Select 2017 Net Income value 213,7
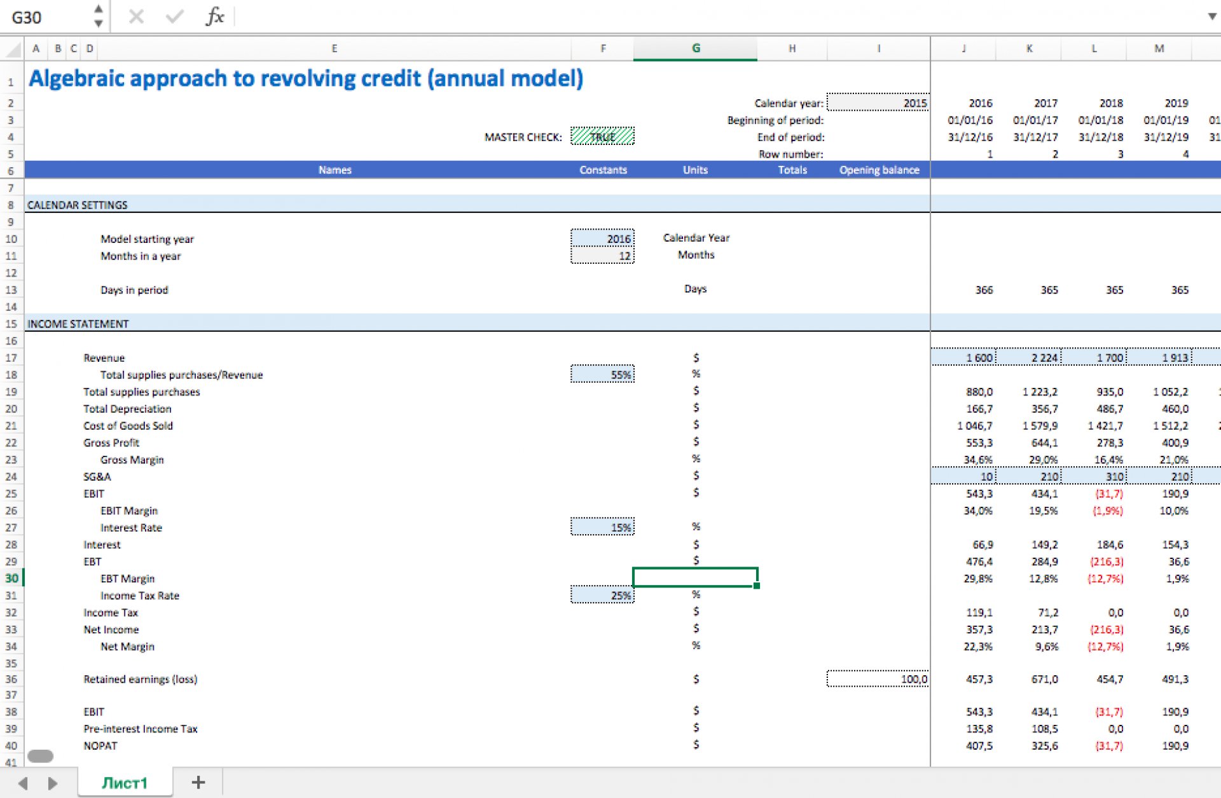1221x798 pixels. click(x=1044, y=629)
